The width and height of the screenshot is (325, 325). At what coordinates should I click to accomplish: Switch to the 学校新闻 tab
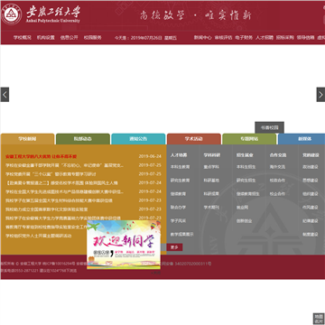tap(27, 139)
